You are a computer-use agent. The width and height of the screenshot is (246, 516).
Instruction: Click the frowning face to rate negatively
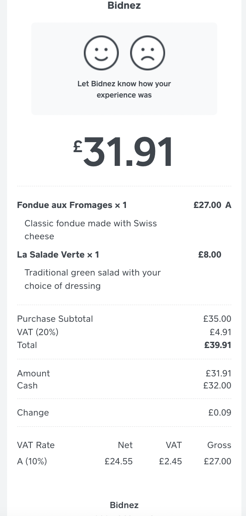[147, 53]
